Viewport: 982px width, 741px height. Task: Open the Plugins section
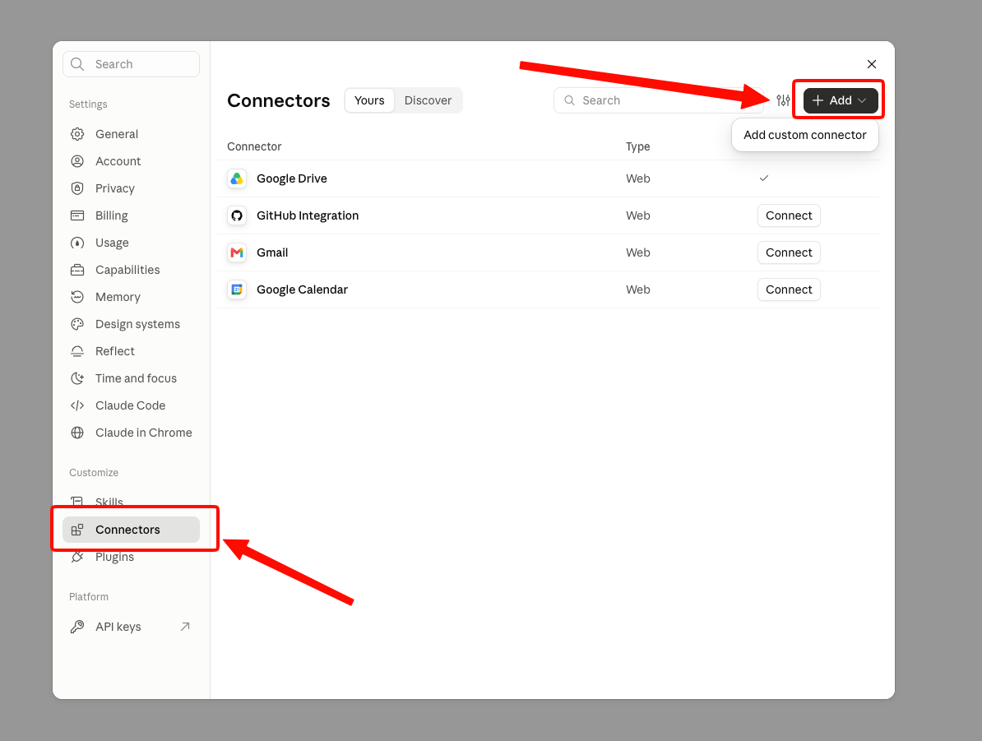(x=131, y=557)
